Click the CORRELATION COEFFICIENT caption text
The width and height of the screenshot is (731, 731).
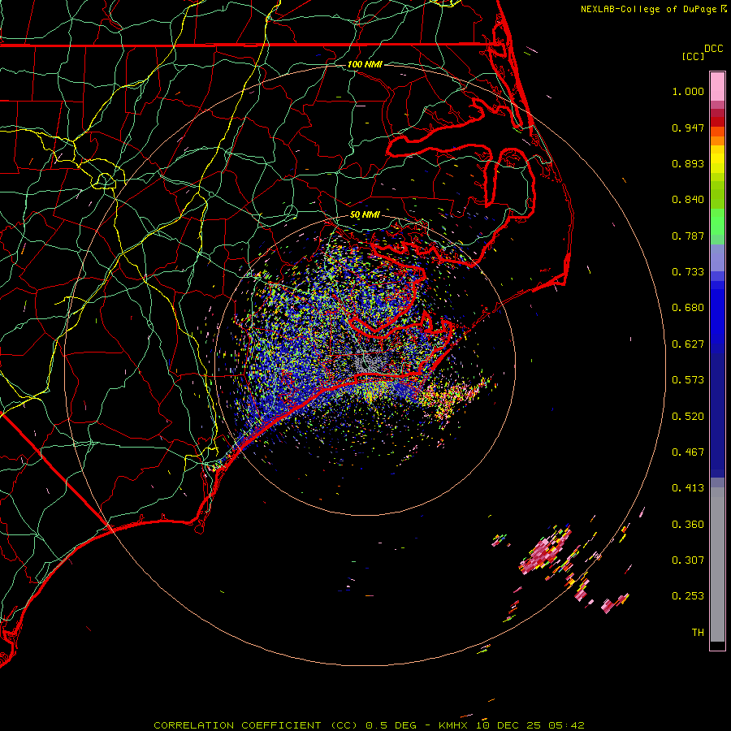click(x=237, y=725)
